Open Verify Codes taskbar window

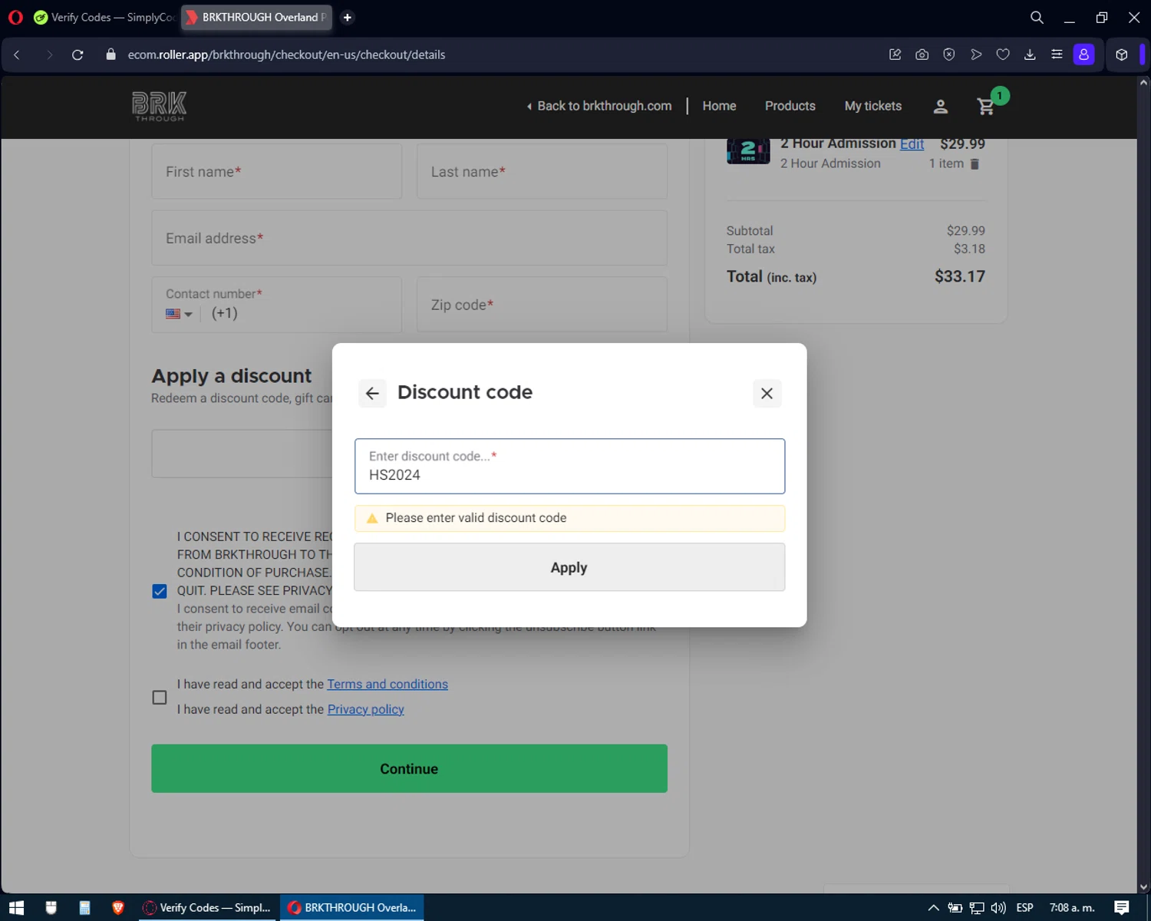tap(207, 908)
